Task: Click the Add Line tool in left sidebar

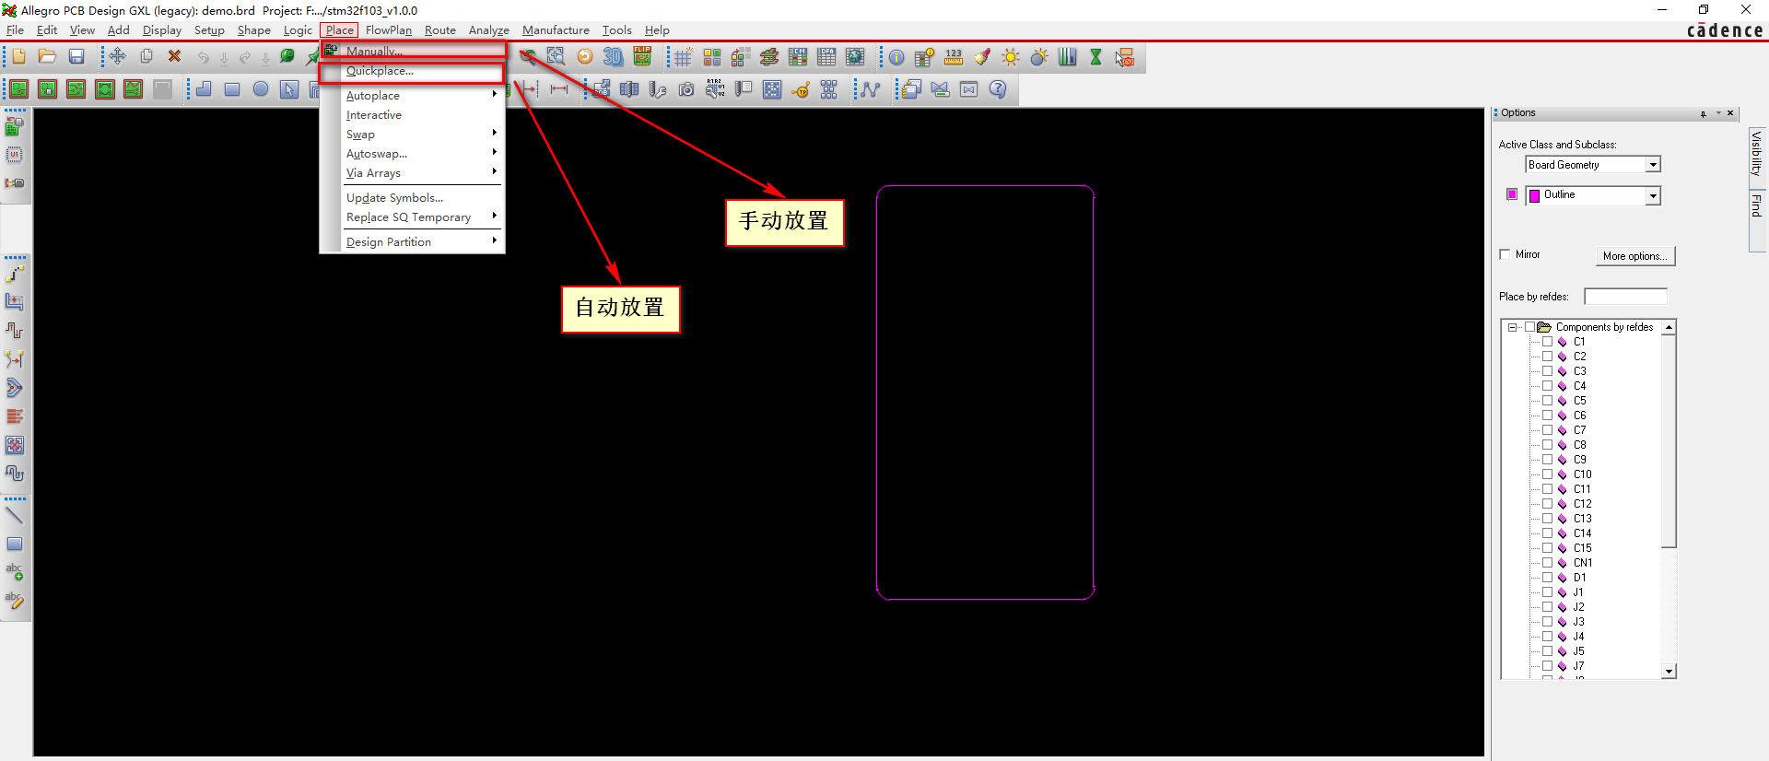Action: pyautogui.click(x=15, y=516)
